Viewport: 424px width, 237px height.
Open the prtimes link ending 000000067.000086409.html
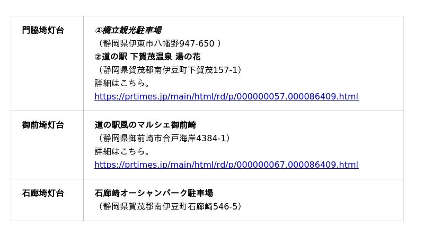click(226, 165)
